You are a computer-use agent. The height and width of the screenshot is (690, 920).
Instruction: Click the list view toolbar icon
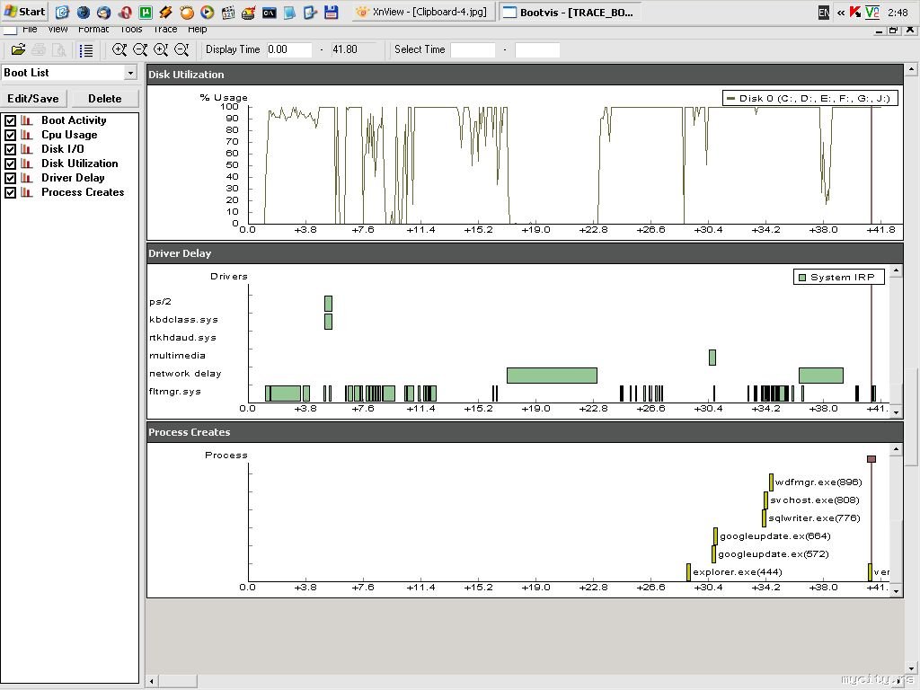pos(86,50)
